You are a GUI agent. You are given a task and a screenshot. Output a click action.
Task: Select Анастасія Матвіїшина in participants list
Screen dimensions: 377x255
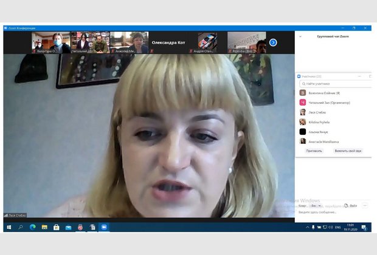[x=334, y=141]
